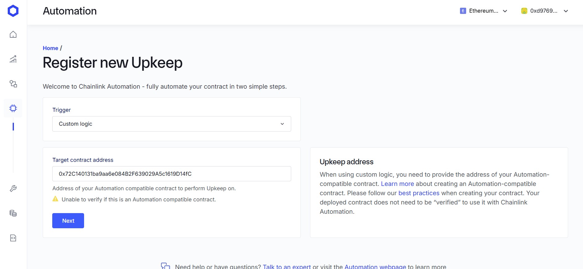
Task: Click the yellow warning triangle icon
Action: click(55, 199)
